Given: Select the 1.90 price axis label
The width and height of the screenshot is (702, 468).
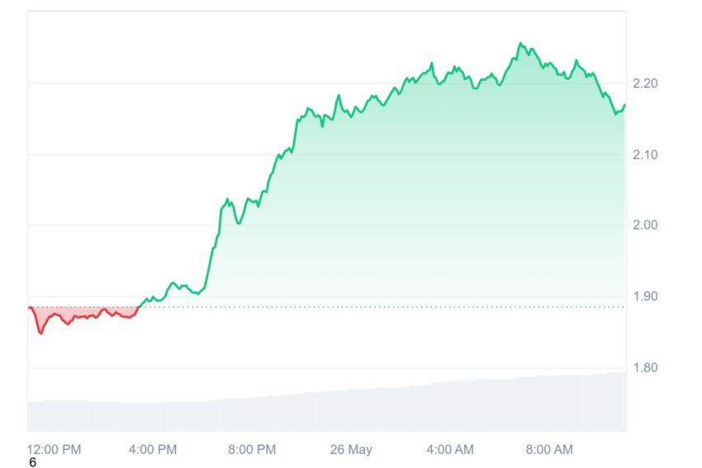Looking at the screenshot, I should tap(645, 296).
